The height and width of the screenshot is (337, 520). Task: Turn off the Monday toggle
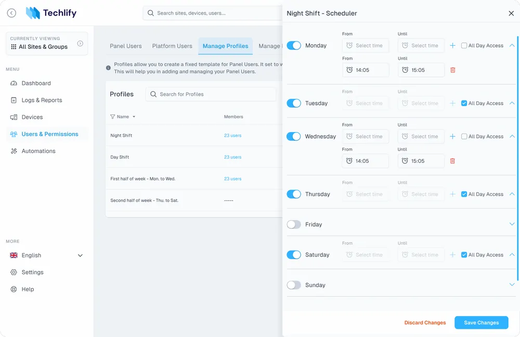pos(294,45)
